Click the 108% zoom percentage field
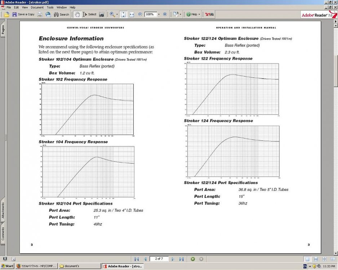 [x=150, y=14]
